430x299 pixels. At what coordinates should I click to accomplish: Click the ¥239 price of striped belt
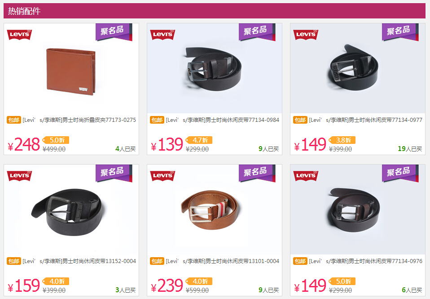tap(167, 286)
